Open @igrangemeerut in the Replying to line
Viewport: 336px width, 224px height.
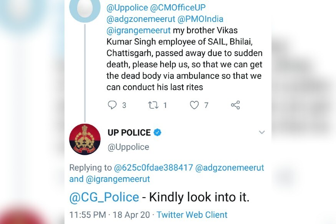click(118, 179)
